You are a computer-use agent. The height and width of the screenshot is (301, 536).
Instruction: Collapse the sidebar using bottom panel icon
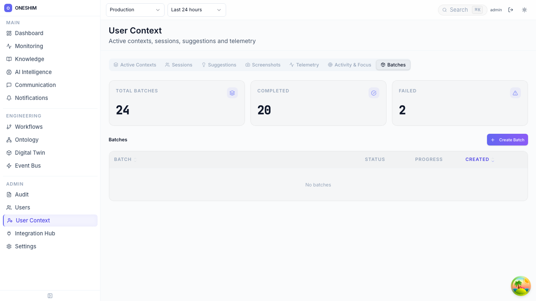pos(50,296)
